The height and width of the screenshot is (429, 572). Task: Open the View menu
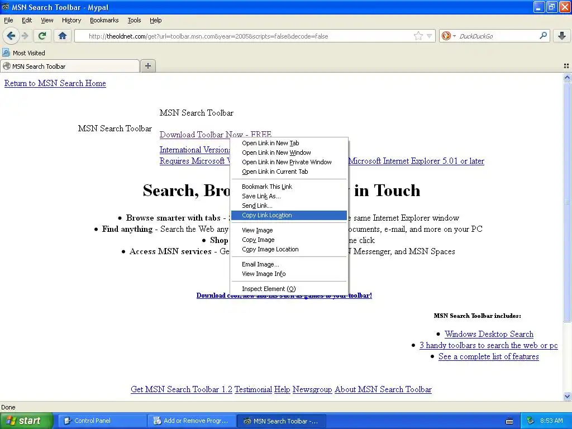point(47,20)
